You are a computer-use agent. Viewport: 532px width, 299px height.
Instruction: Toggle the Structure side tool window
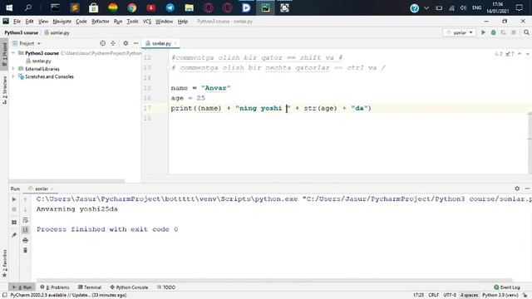pyautogui.click(x=4, y=90)
